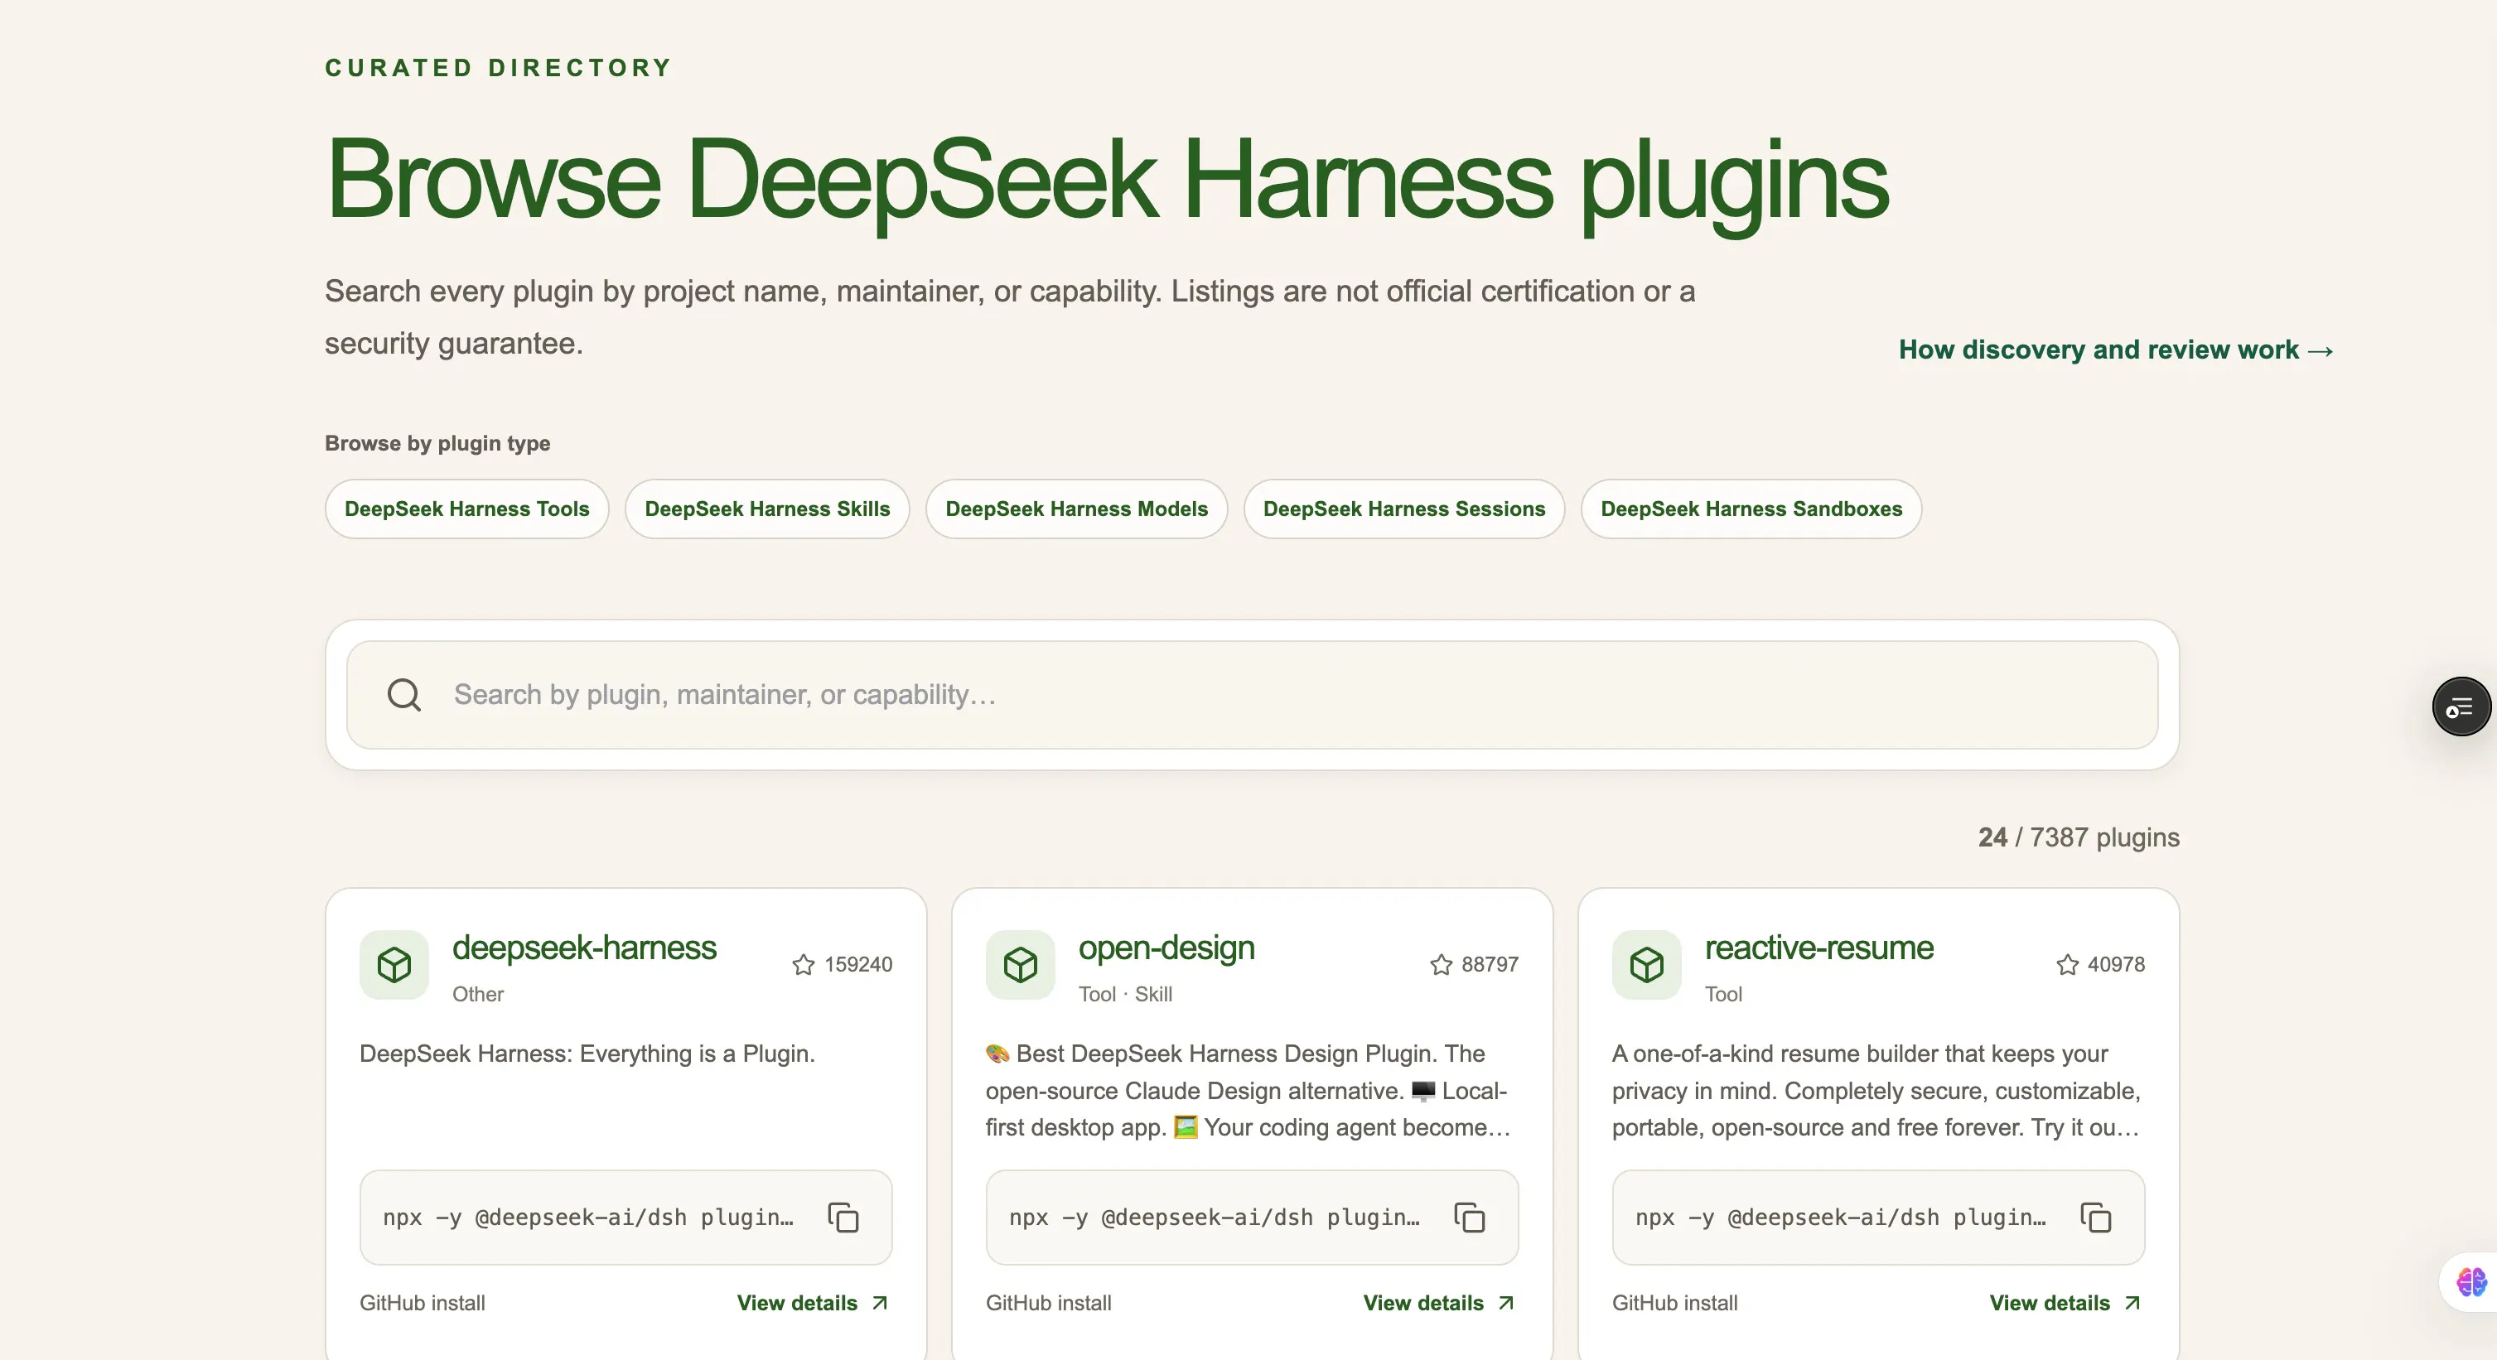
Task: Click the 'CURATED DIRECTORY' eyebrow text
Action: 498,68
